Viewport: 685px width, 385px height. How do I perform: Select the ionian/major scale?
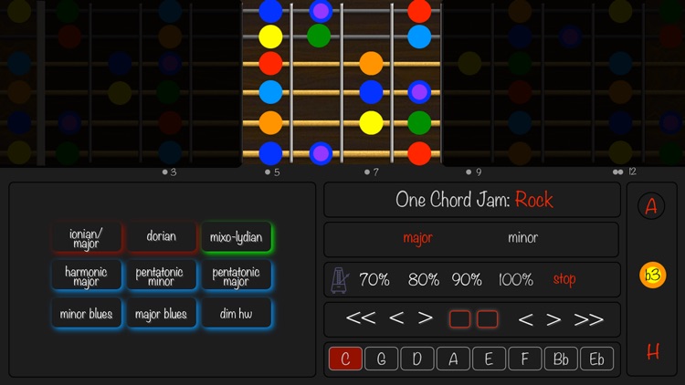86,238
